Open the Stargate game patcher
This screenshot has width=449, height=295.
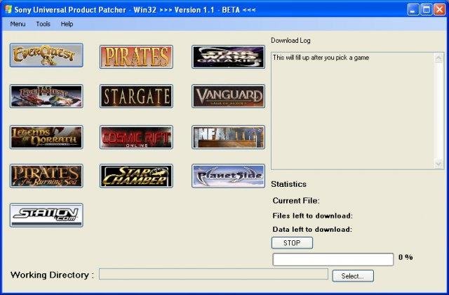pyautogui.click(x=136, y=96)
